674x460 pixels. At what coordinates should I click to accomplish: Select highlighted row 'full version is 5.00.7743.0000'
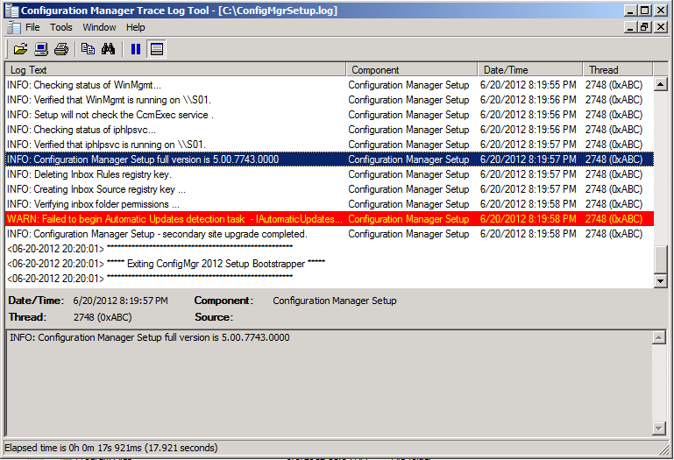click(330, 159)
